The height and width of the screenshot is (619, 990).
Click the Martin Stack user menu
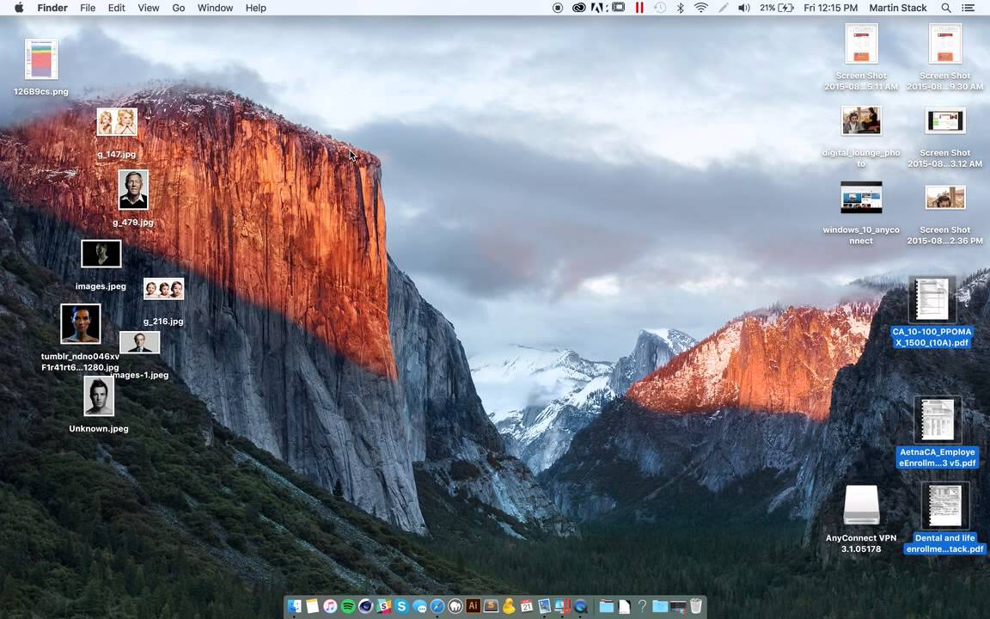click(898, 8)
